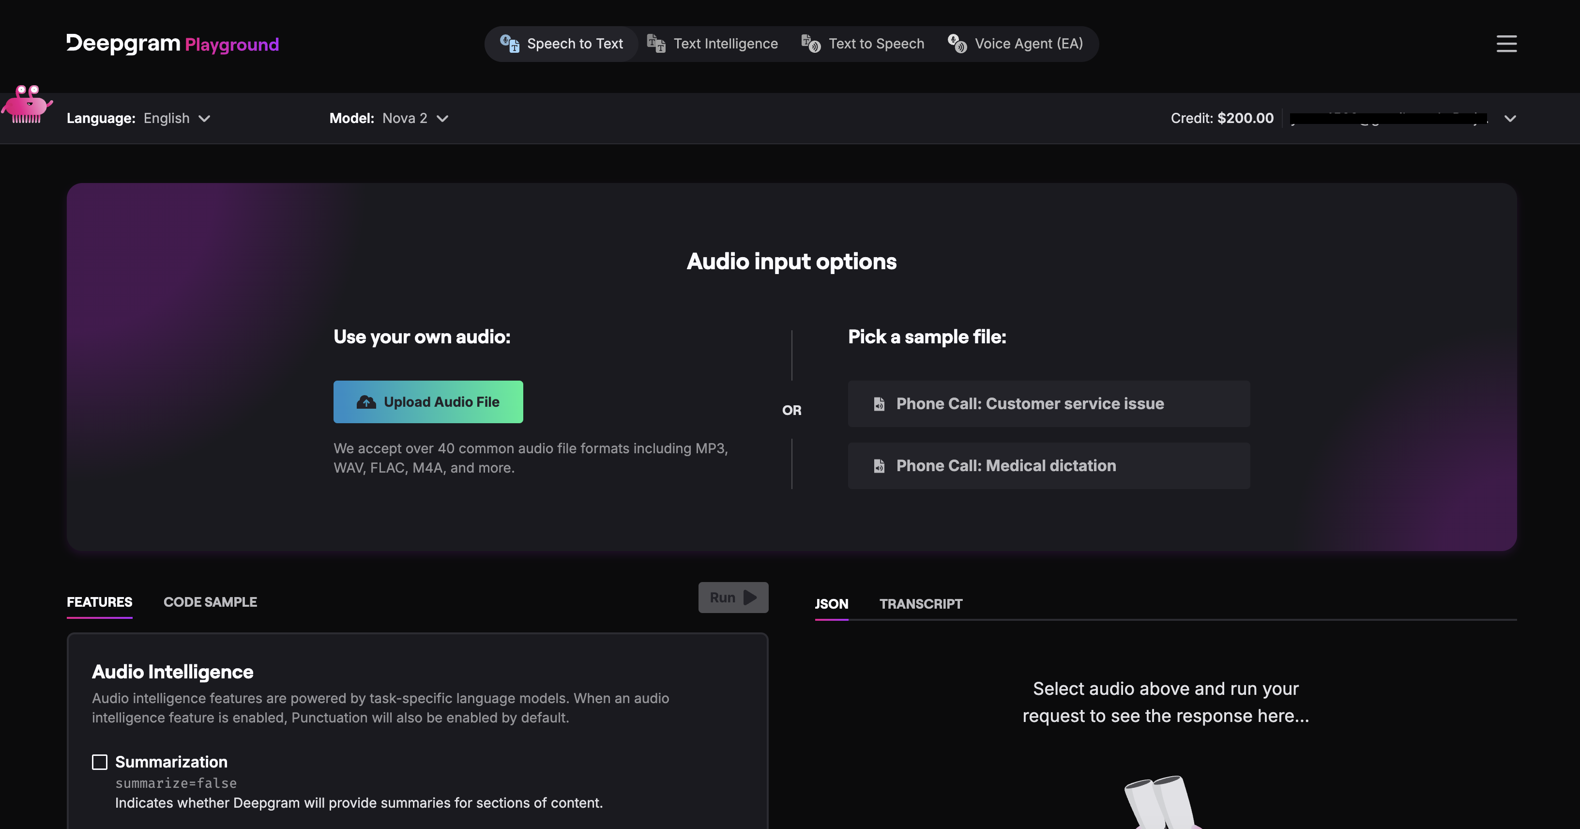Open the Nova 2 model selector
The height and width of the screenshot is (829, 1580).
pyautogui.click(x=415, y=119)
